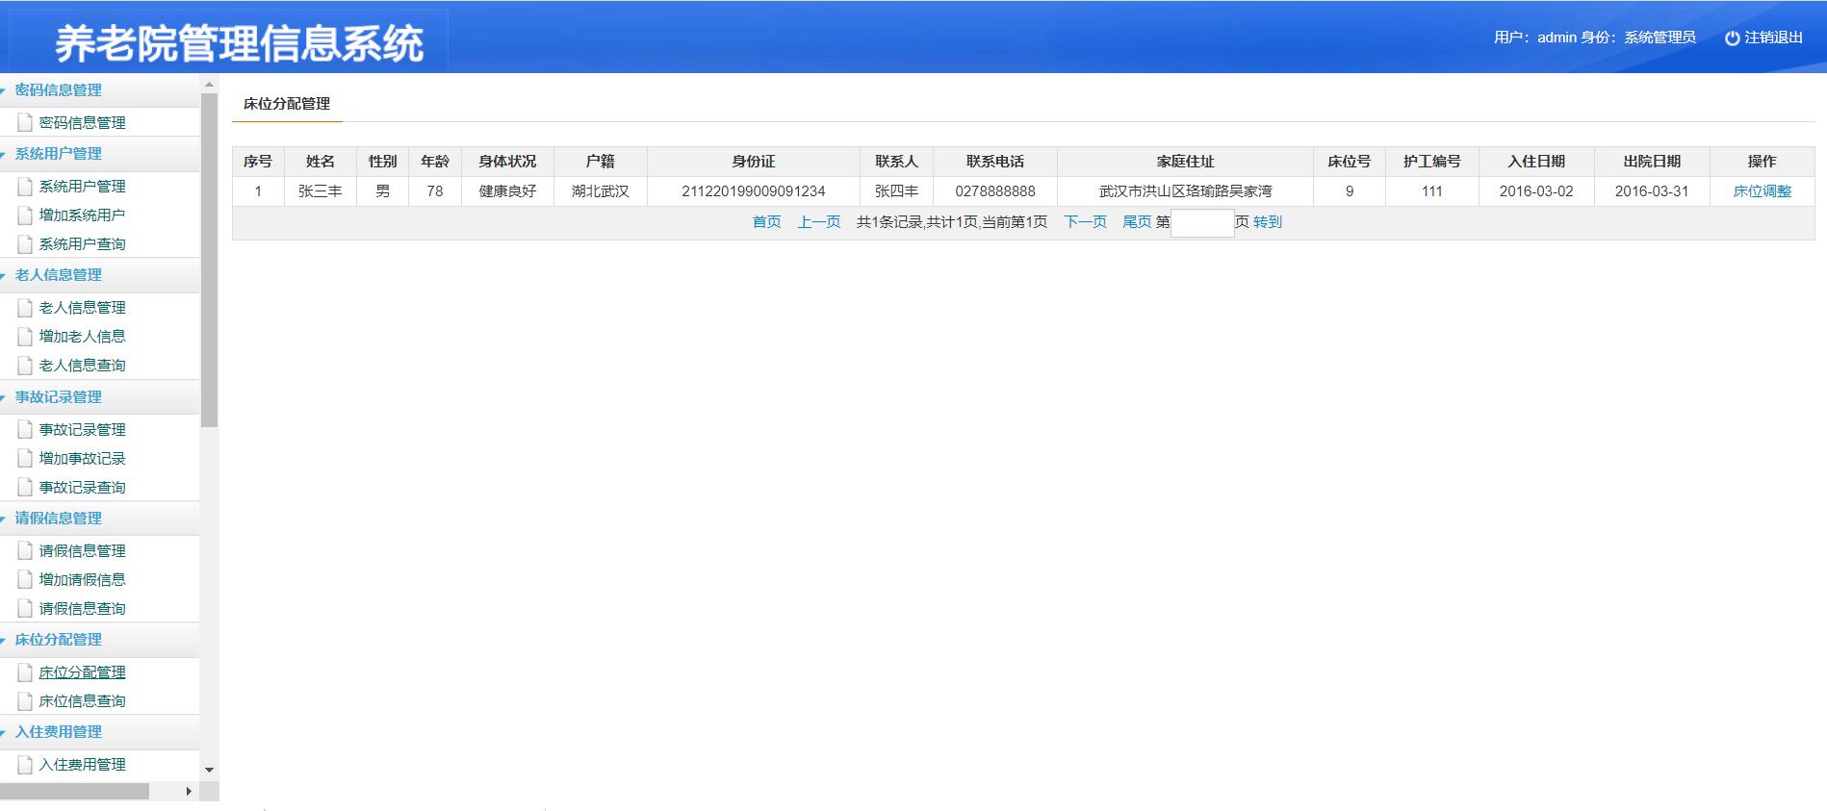This screenshot has width=1827, height=811.
Task: Open 增加事故记录 page
Action: [x=82, y=458]
